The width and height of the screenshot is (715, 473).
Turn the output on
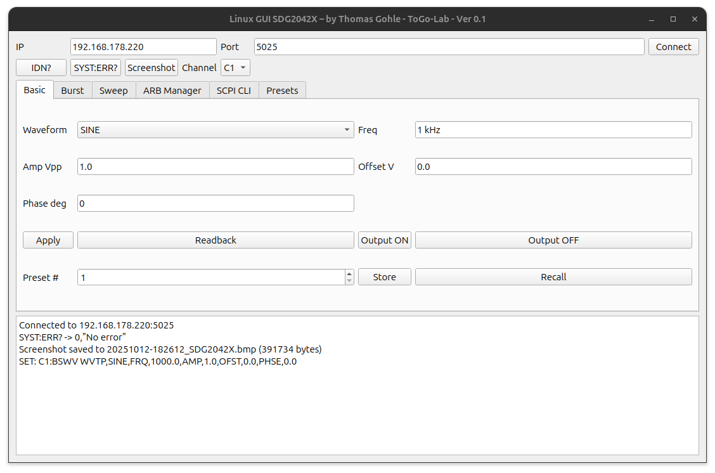384,240
